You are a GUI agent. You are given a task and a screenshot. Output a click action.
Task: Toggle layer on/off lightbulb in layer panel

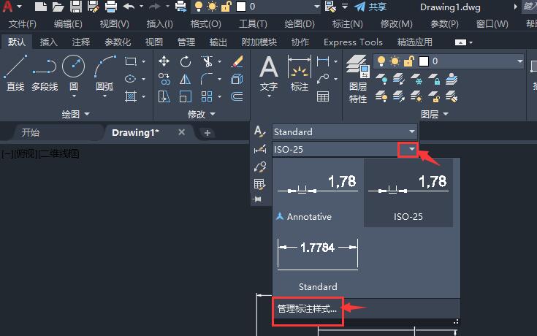[381, 61]
